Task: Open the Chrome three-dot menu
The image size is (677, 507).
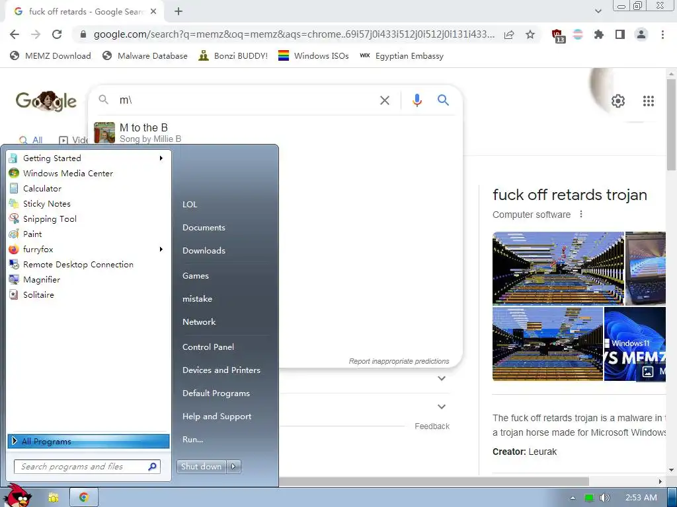Action: (662, 34)
